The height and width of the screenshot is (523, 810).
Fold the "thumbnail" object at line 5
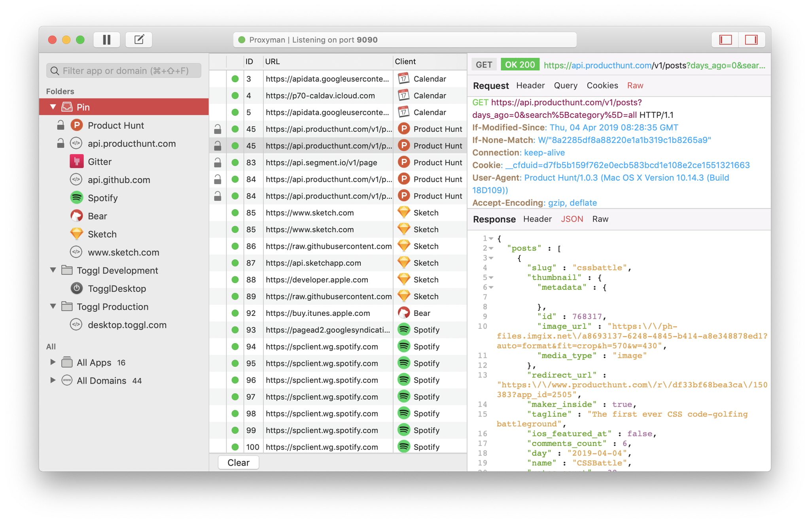click(491, 278)
